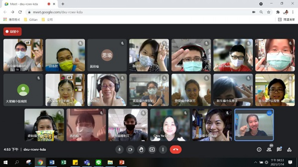Click the Meet browser tab

tap(27, 4)
